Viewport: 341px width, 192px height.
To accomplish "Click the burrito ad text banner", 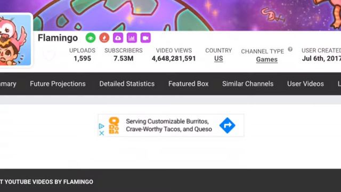I will tap(169, 125).
